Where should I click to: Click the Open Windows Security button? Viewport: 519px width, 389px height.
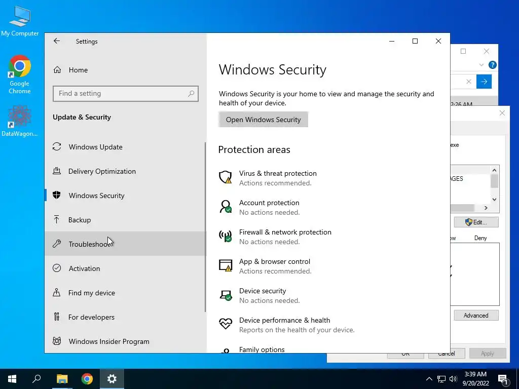click(263, 120)
